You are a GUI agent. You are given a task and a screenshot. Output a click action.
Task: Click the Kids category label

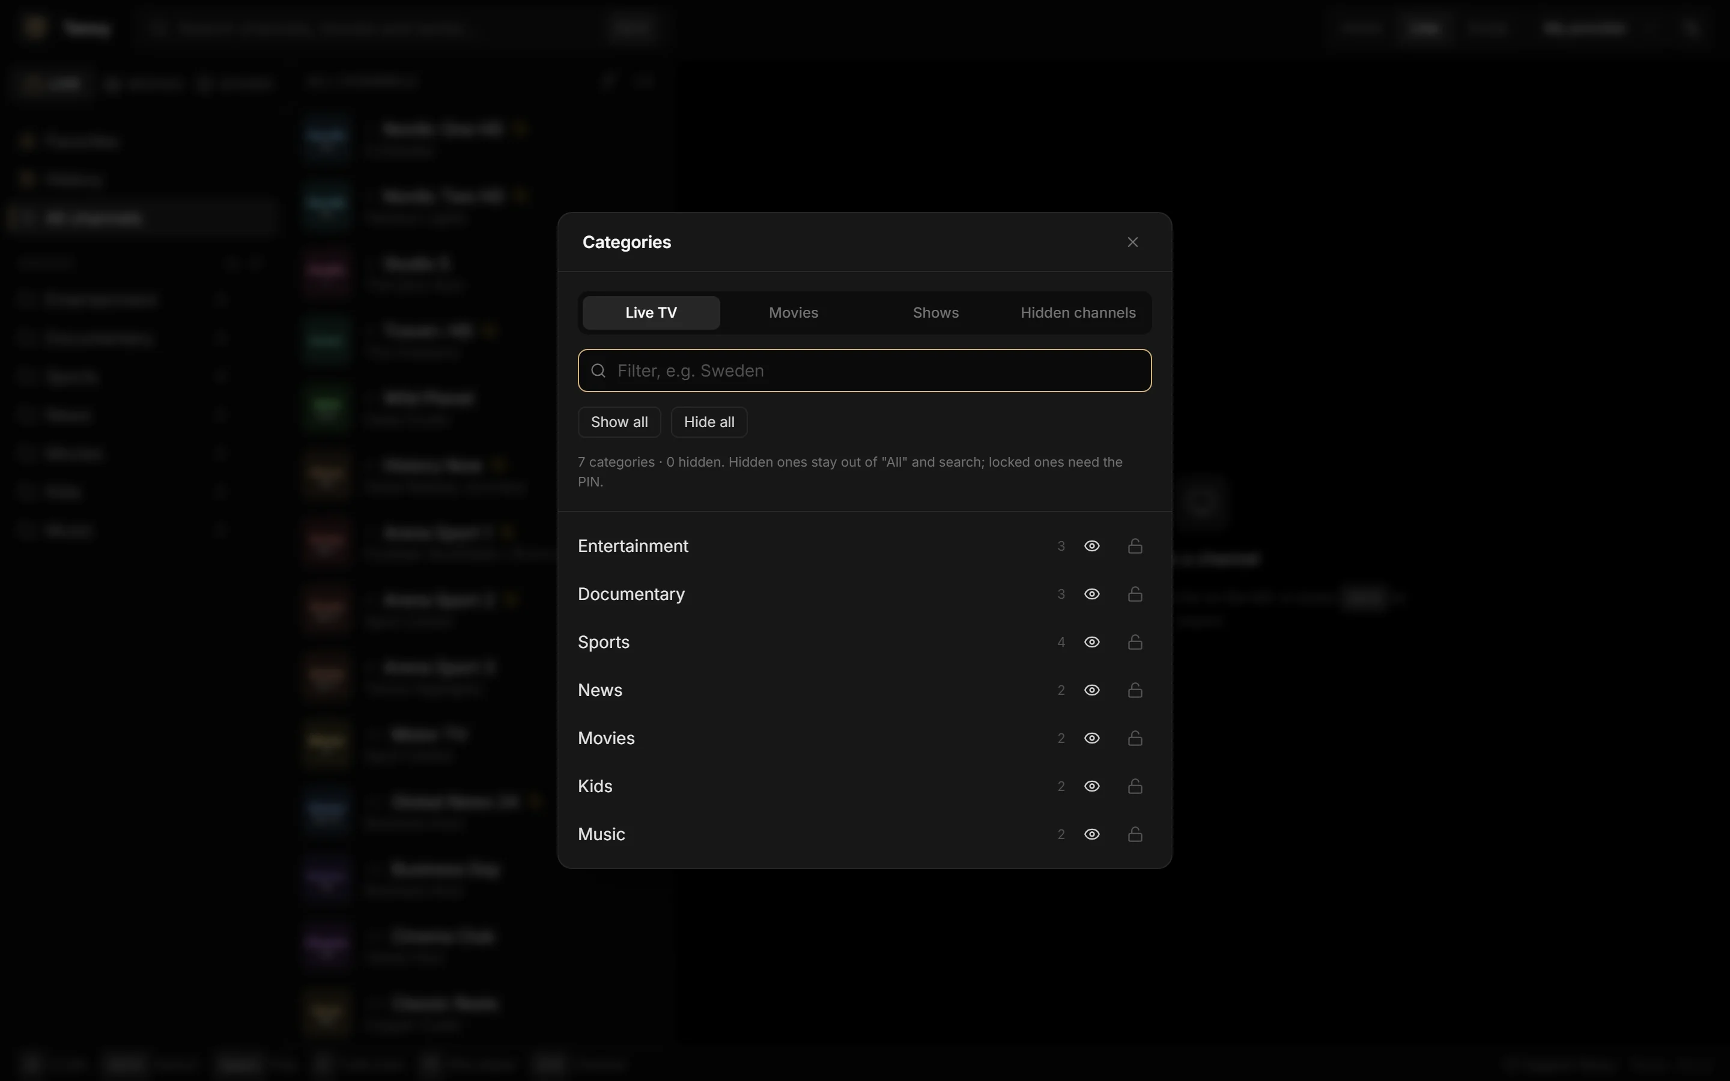click(595, 787)
